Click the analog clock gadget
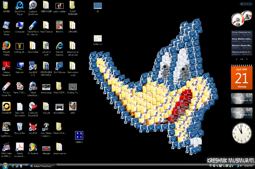 [242, 133]
